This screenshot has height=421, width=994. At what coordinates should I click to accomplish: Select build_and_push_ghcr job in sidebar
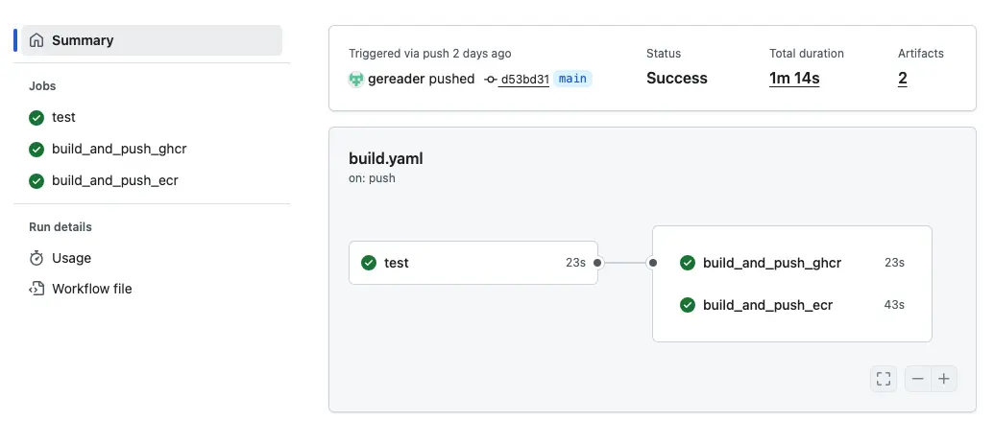click(x=119, y=149)
